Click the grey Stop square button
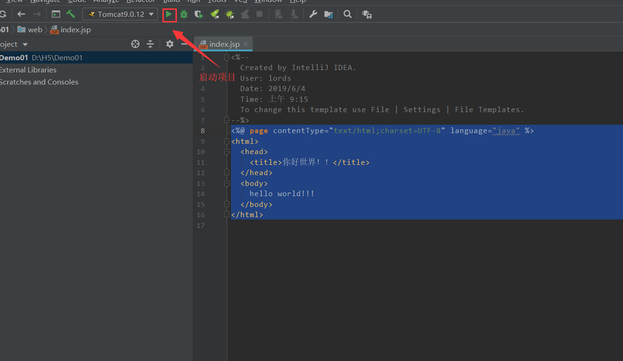Screen dimensions: 623x361 (x=259, y=14)
